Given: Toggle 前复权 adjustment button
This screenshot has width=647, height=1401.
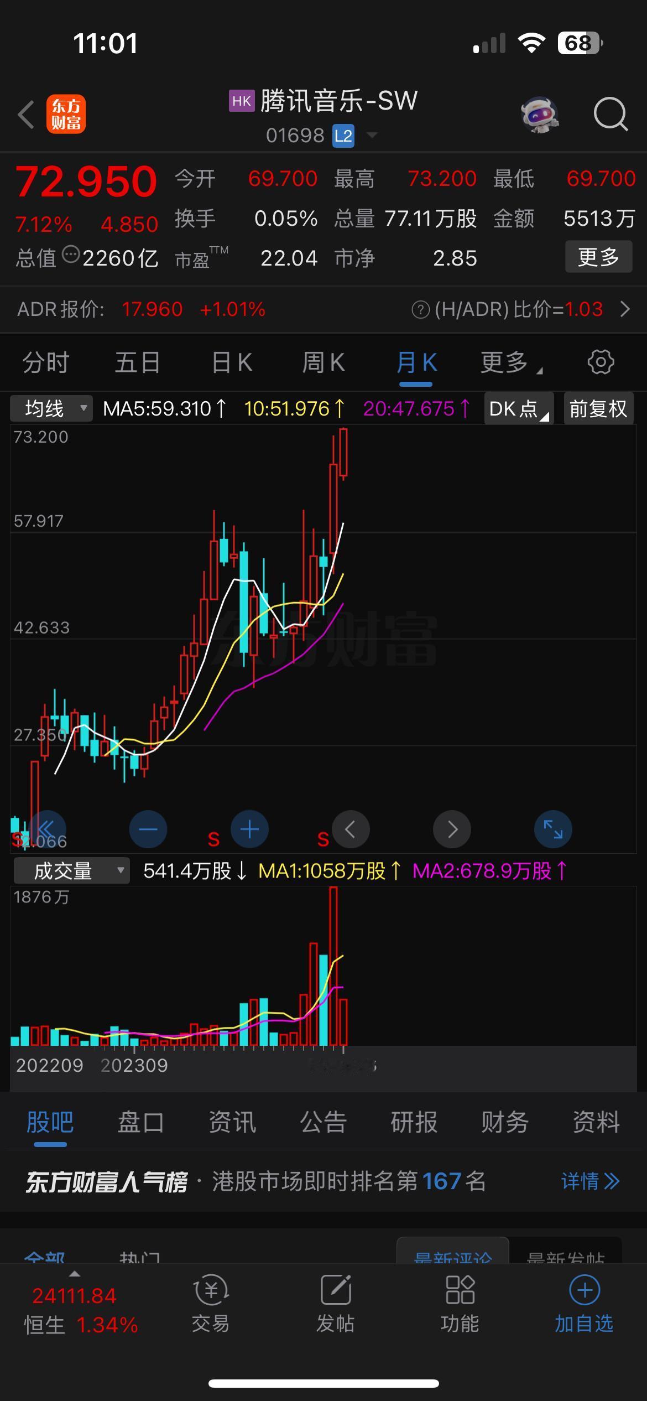Looking at the screenshot, I should pyautogui.click(x=598, y=409).
